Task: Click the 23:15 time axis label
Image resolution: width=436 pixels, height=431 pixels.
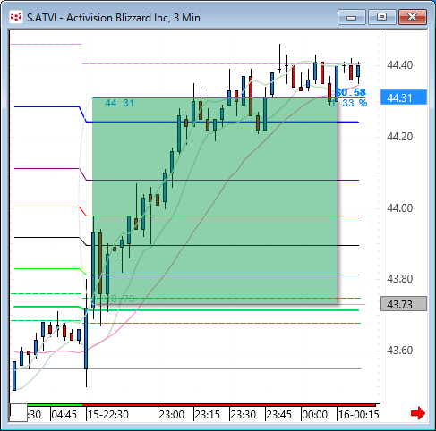Action: click(x=208, y=415)
